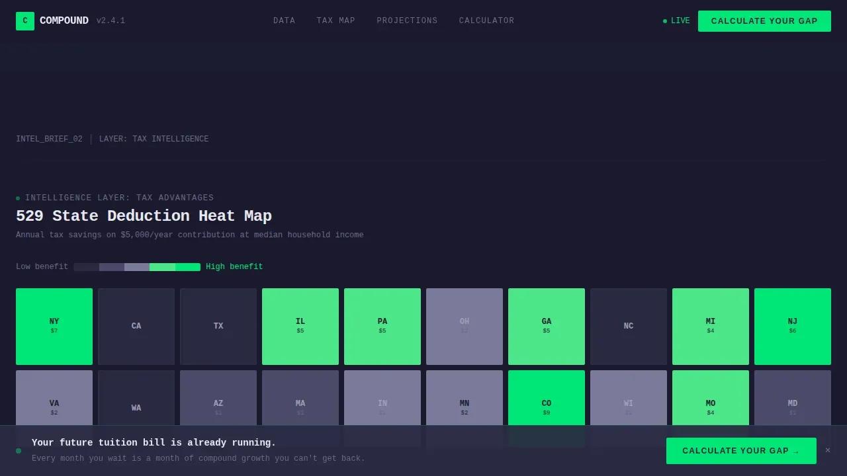Select the NJ heat map tile
The width and height of the screenshot is (847, 476).
[x=793, y=327]
